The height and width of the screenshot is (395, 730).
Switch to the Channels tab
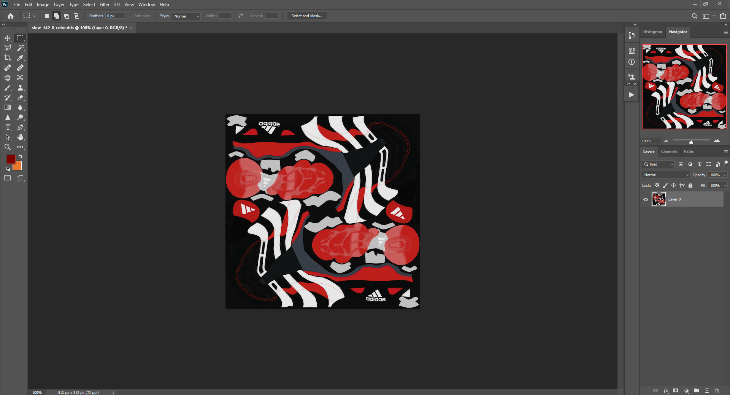[669, 151]
